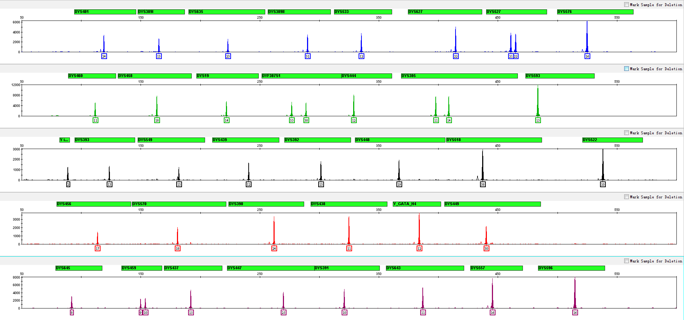
Task: Select the DYS481 locus header bar
Action: click(x=105, y=12)
